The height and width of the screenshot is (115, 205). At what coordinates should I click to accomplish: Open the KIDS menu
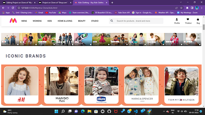click(x=49, y=21)
